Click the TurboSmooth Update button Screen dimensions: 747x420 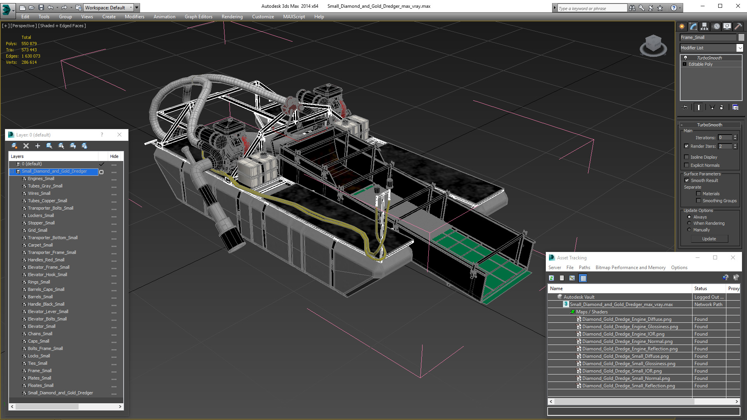coord(709,239)
